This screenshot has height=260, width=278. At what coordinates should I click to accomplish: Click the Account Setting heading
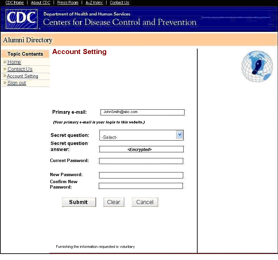tap(79, 52)
